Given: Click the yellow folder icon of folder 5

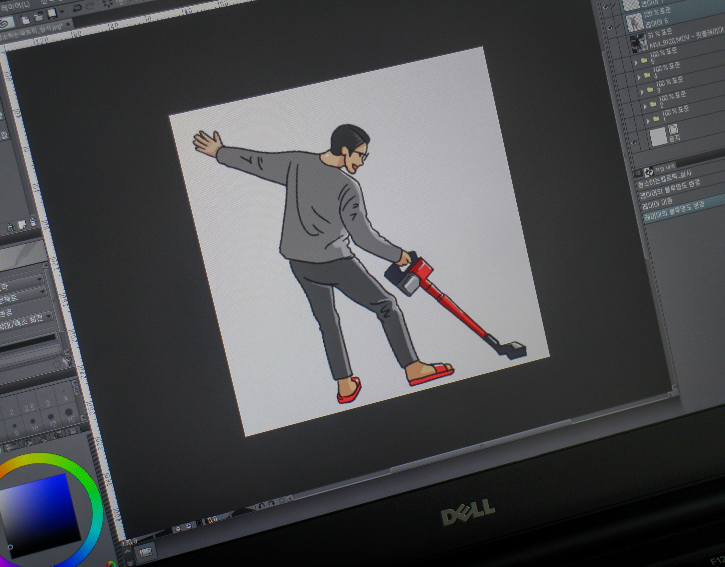Looking at the screenshot, I should pyautogui.click(x=644, y=61).
